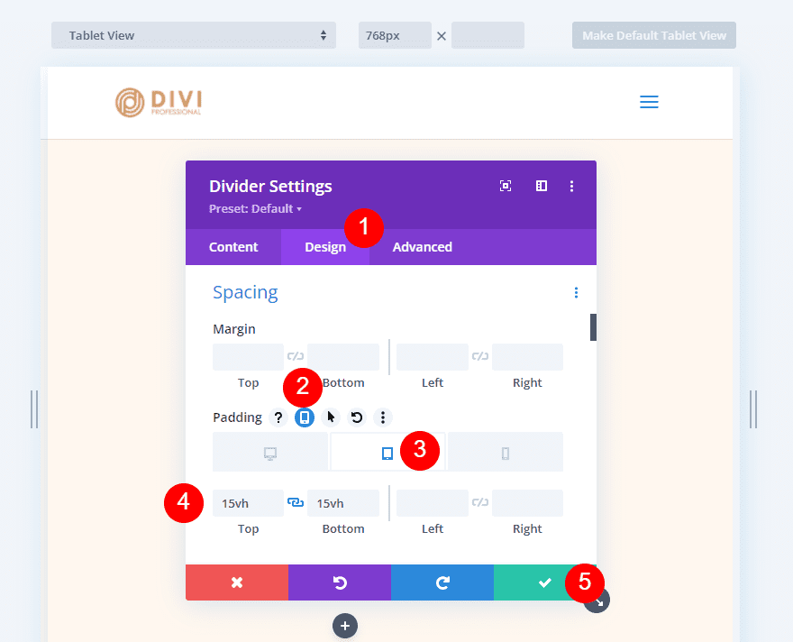The height and width of the screenshot is (642, 793).
Task: Toggle the split column layout icon
Action: click(542, 186)
